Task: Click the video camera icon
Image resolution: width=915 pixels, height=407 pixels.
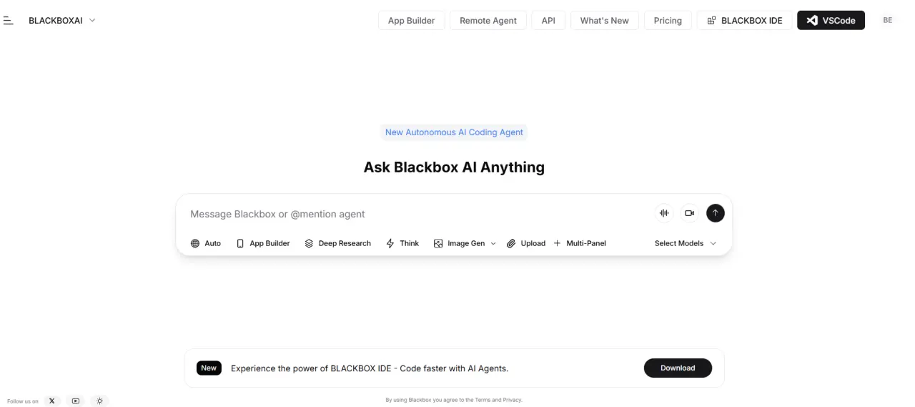Action: [689, 213]
